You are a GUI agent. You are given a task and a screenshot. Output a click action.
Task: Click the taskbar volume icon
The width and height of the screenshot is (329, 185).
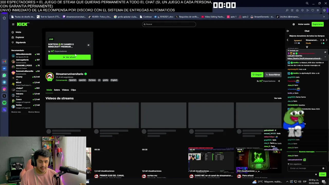[300, 182]
